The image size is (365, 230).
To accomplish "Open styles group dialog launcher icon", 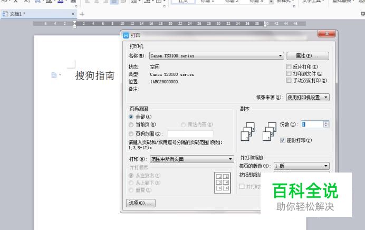I will [x=294, y=6].
